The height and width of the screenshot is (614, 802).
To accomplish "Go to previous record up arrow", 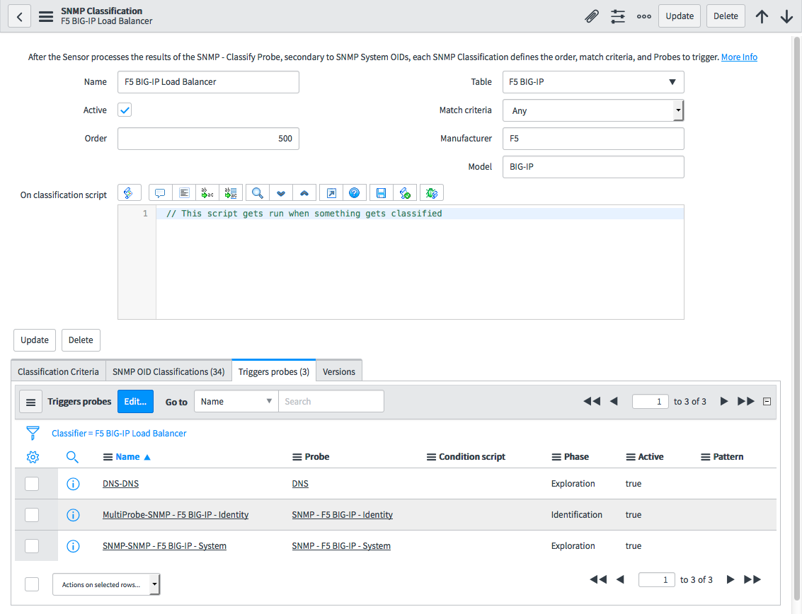I will point(762,16).
